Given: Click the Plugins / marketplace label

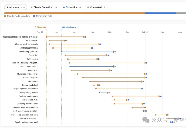Looking at the screenshot, I should point(28,96).
